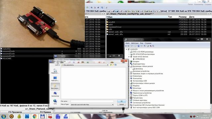This screenshot has height=119, width=212.
Task: Select My Documents in dialog sidebar
Action: pos(55,86)
